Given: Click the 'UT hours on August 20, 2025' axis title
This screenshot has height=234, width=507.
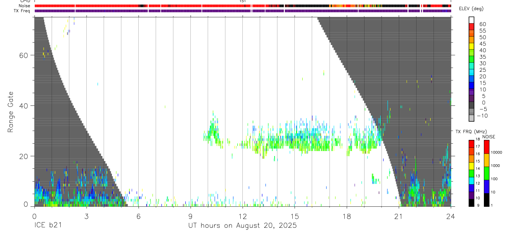Looking at the screenshot, I should pos(242,226).
